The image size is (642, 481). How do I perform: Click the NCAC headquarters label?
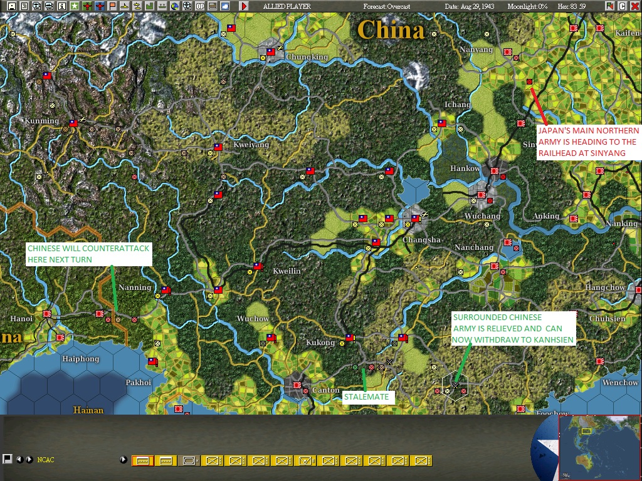[45, 460]
